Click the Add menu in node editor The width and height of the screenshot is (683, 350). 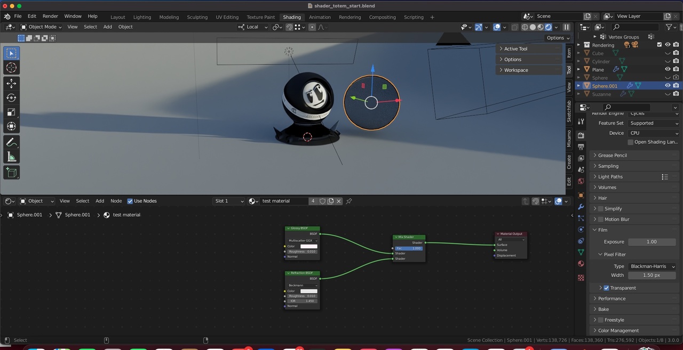[x=100, y=201]
